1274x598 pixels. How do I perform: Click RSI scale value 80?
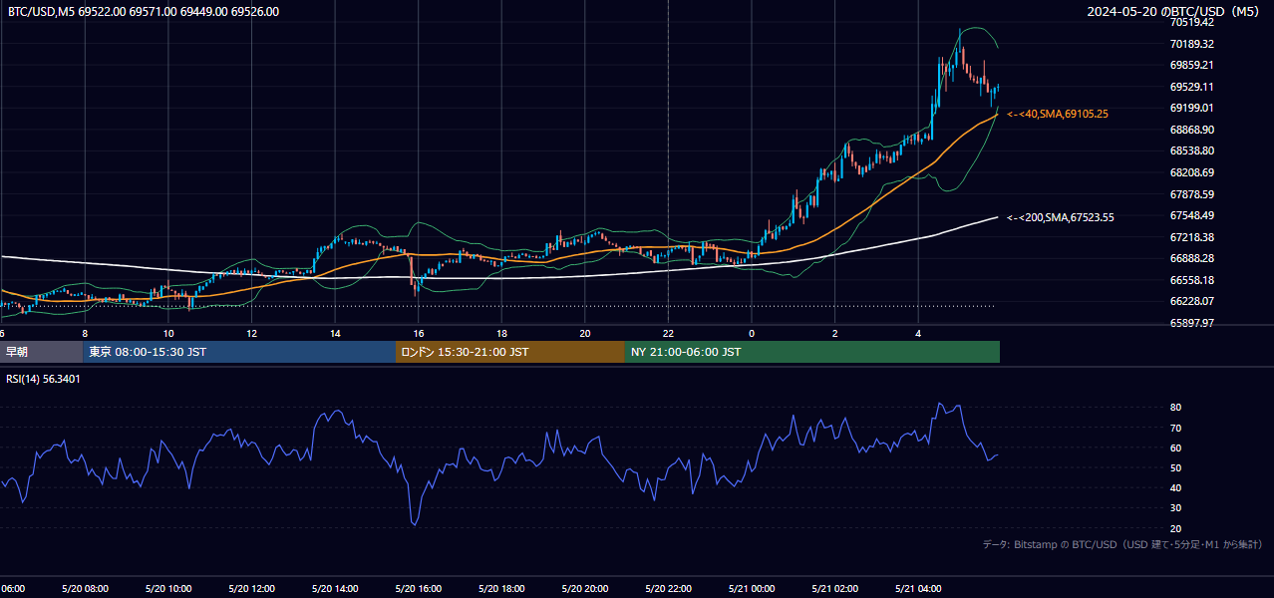[1176, 408]
